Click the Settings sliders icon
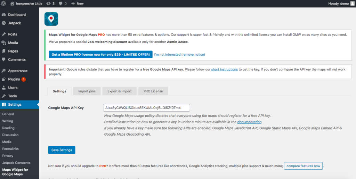The width and height of the screenshot is (356, 179). point(3,104)
